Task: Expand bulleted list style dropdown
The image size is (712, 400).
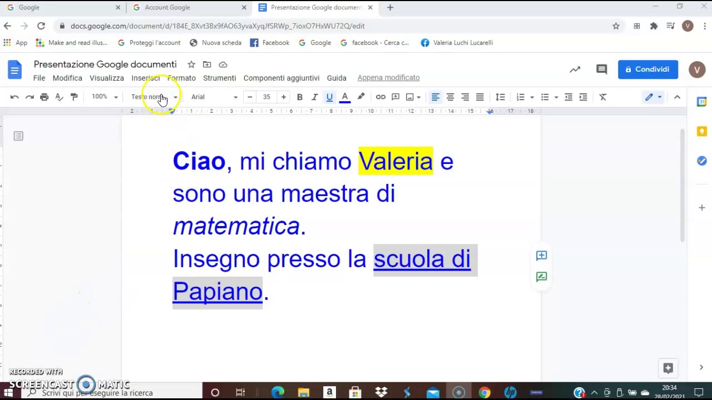Action: pyautogui.click(x=556, y=98)
